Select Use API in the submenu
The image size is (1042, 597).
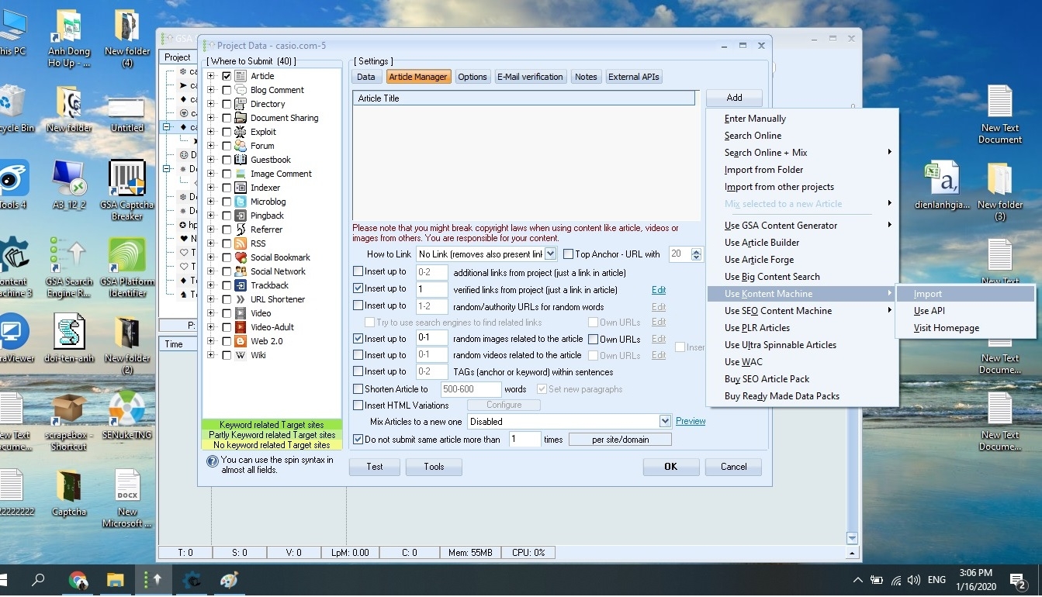[965, 311]
